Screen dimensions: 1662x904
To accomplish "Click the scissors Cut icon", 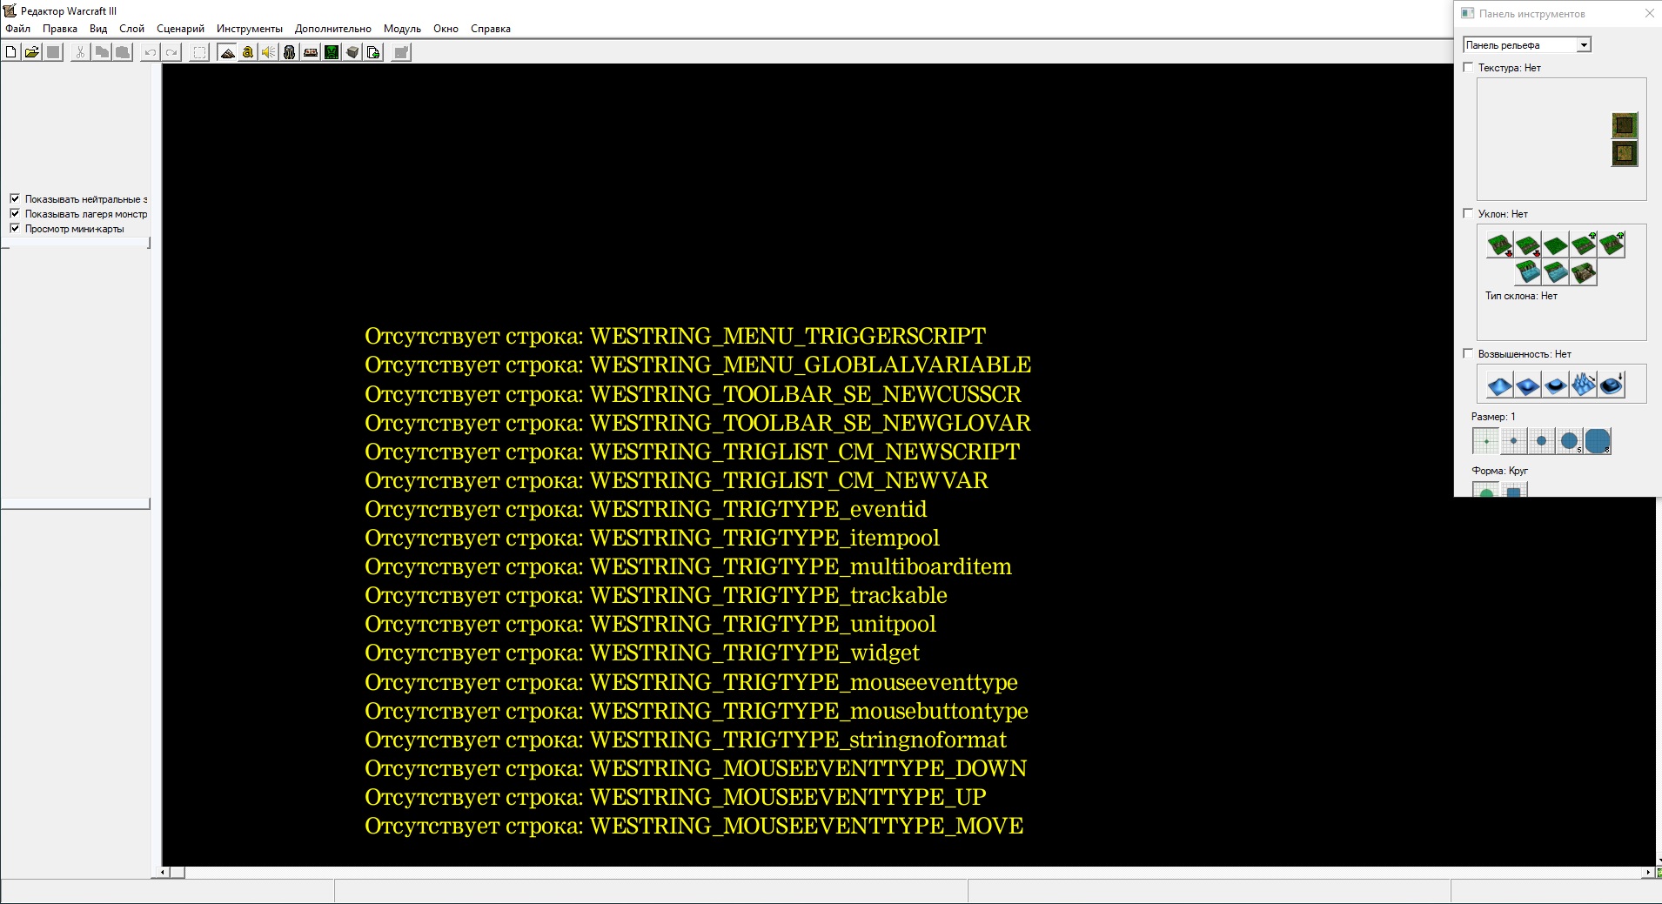I will pyautogui.click(x=80, y=52).
